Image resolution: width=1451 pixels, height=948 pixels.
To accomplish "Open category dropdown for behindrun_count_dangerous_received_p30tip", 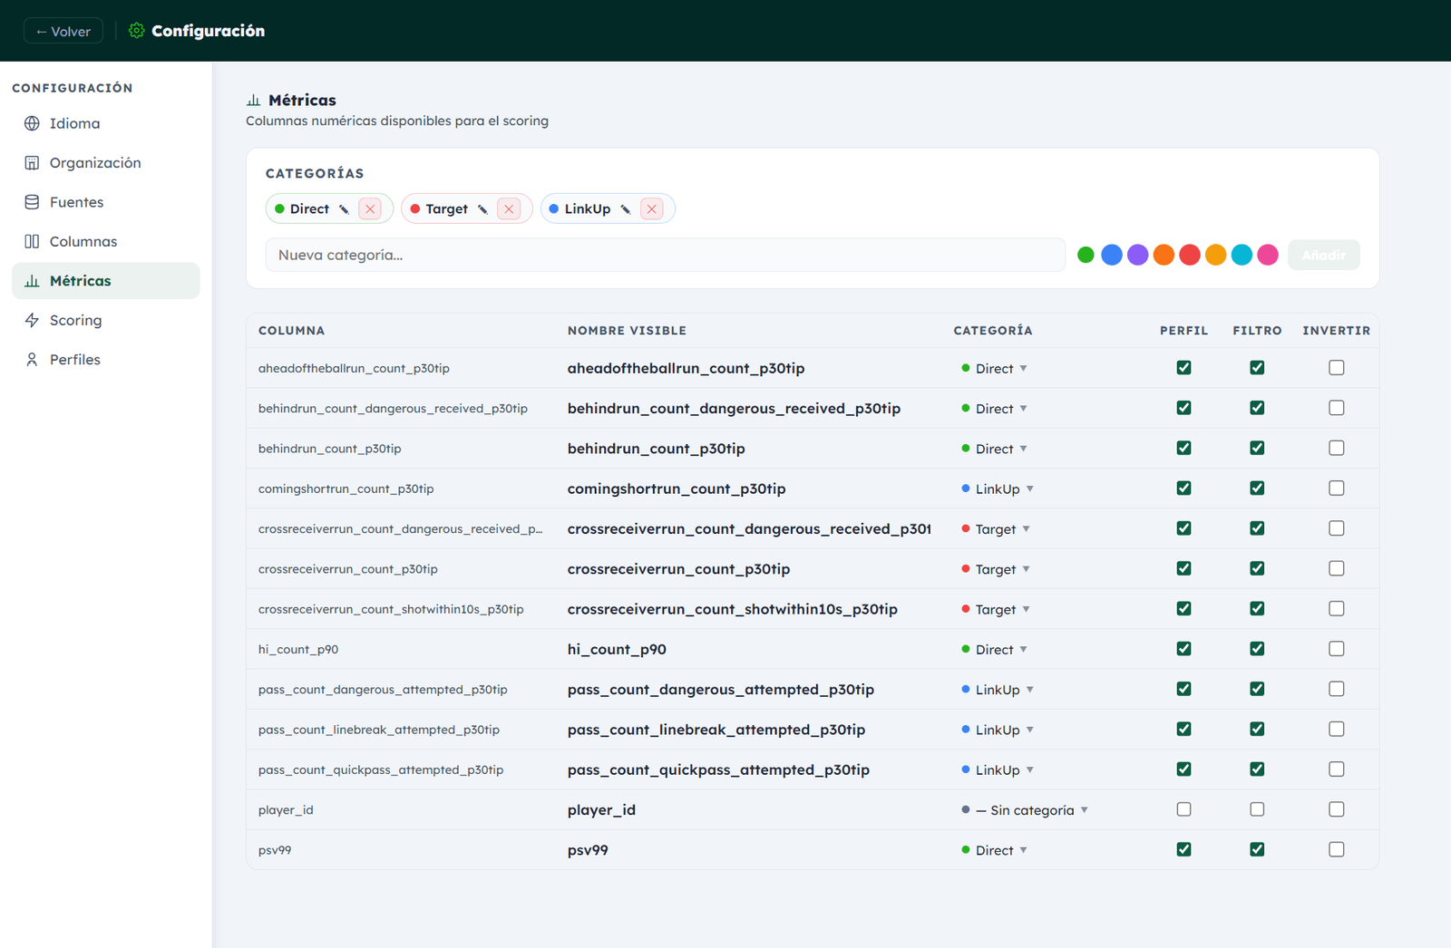I will click(995, 409).
